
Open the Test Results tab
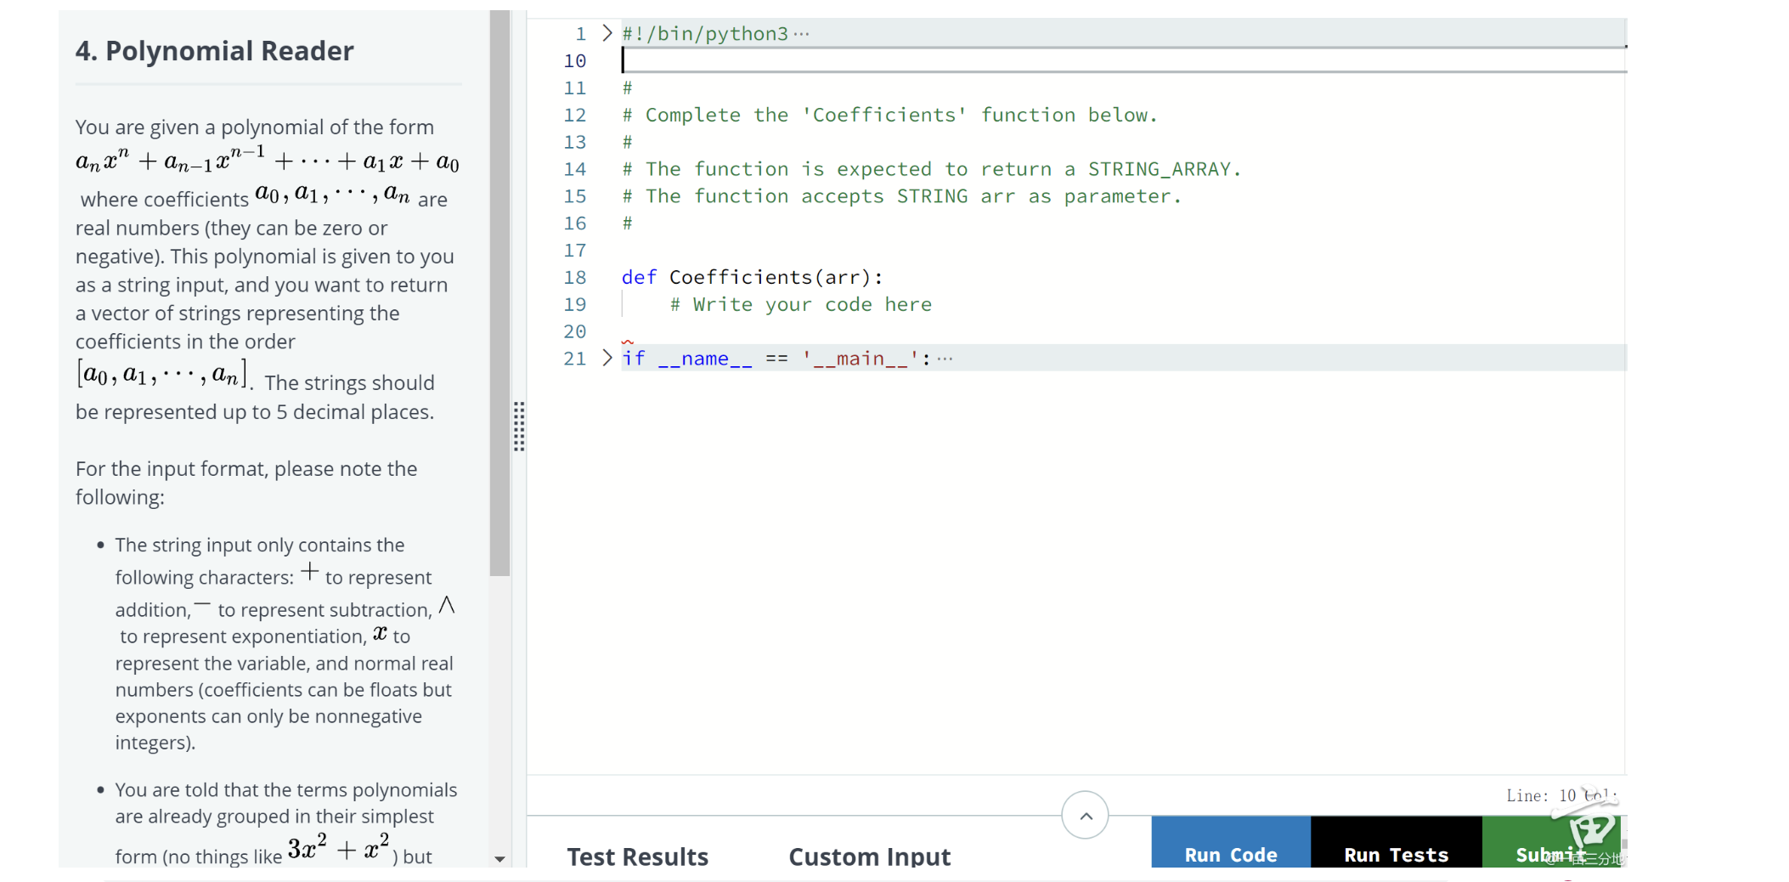637,856
